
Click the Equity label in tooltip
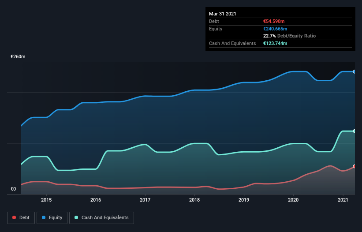click(x=216, y=29)
